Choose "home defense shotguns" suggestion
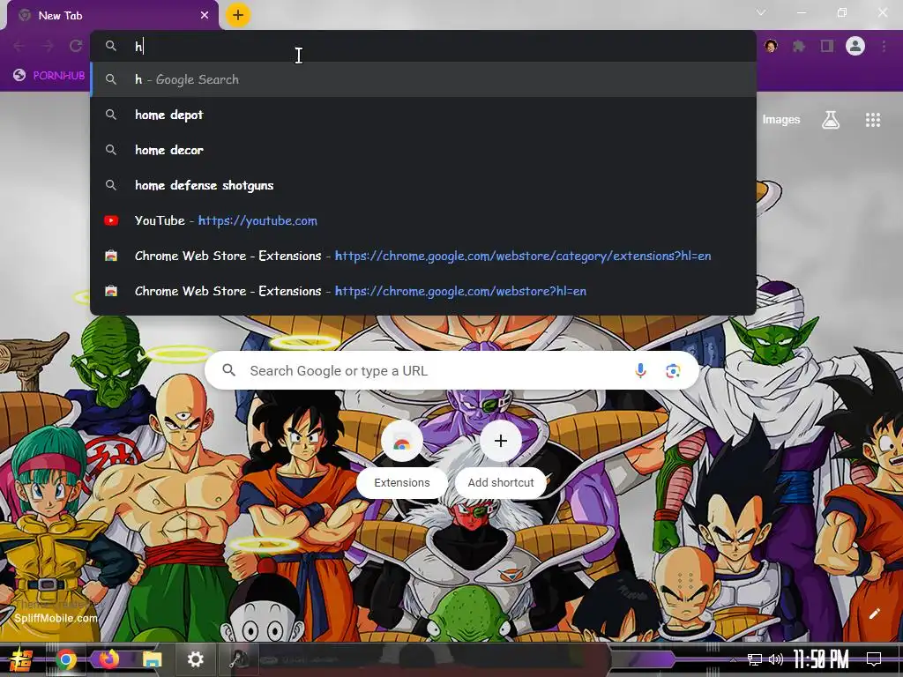The height and width of the screenshot is (677, 903). (x=422, y=185)
